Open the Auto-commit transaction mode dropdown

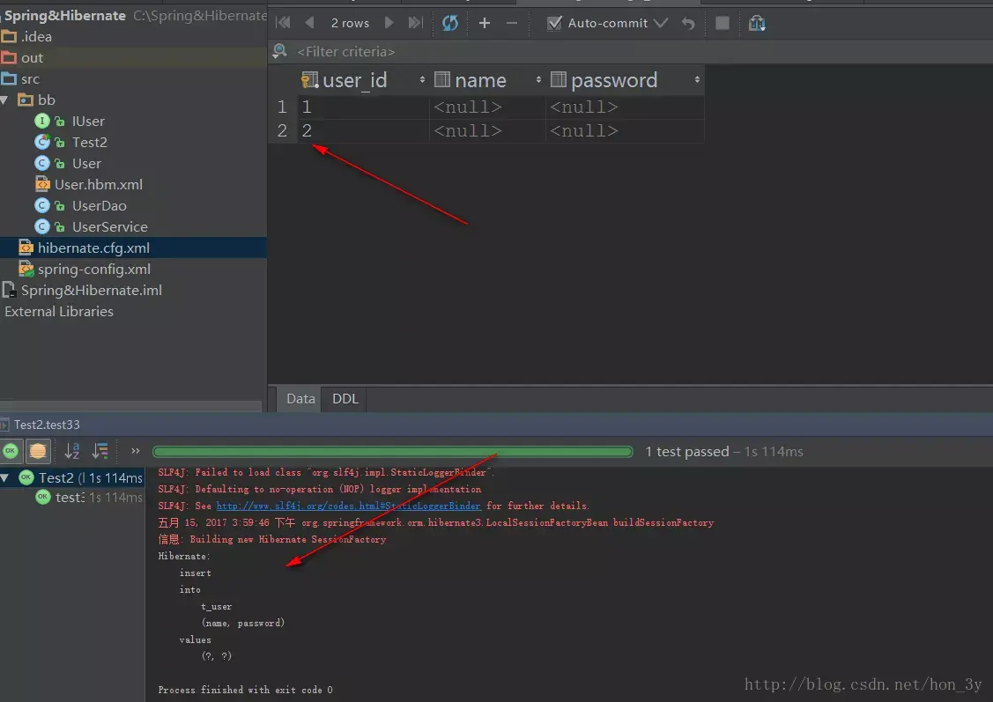(661, 24)
